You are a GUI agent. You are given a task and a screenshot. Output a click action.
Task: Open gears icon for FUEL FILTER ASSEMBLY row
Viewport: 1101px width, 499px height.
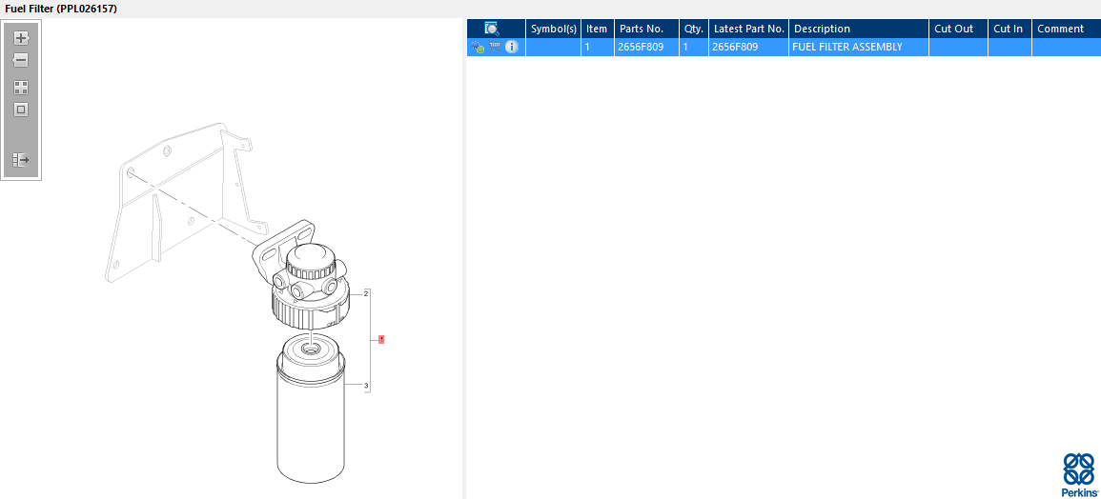tap(479, 47)
